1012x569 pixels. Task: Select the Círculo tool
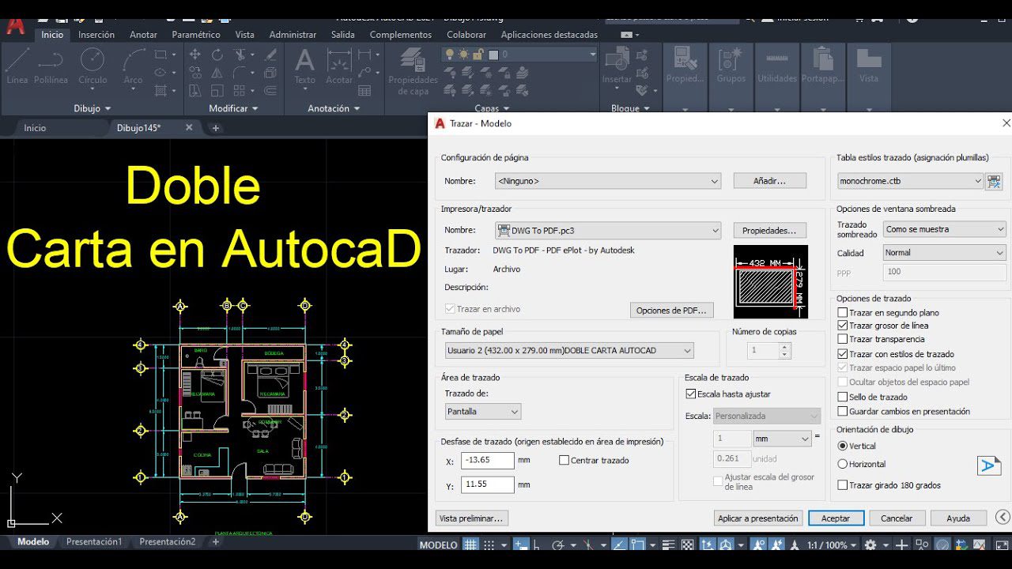click(92, 67)
